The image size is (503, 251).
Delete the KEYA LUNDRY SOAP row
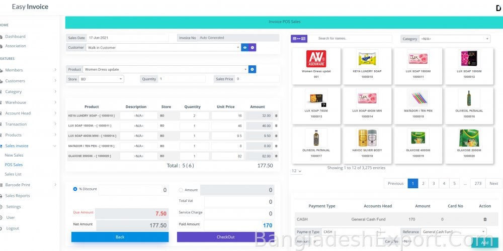[x=276, y=115]
